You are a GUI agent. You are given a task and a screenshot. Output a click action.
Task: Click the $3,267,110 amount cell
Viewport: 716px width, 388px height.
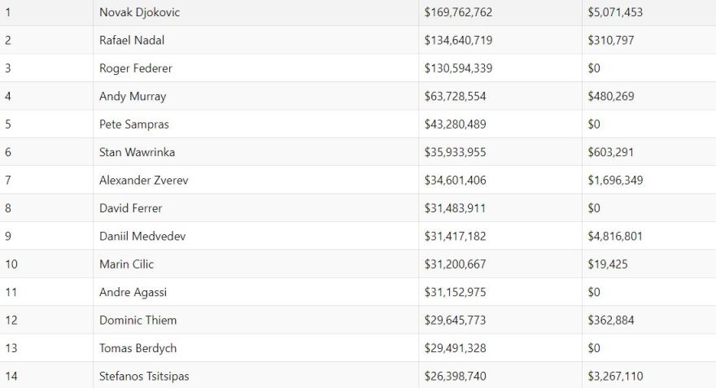[x=615, y=376]
